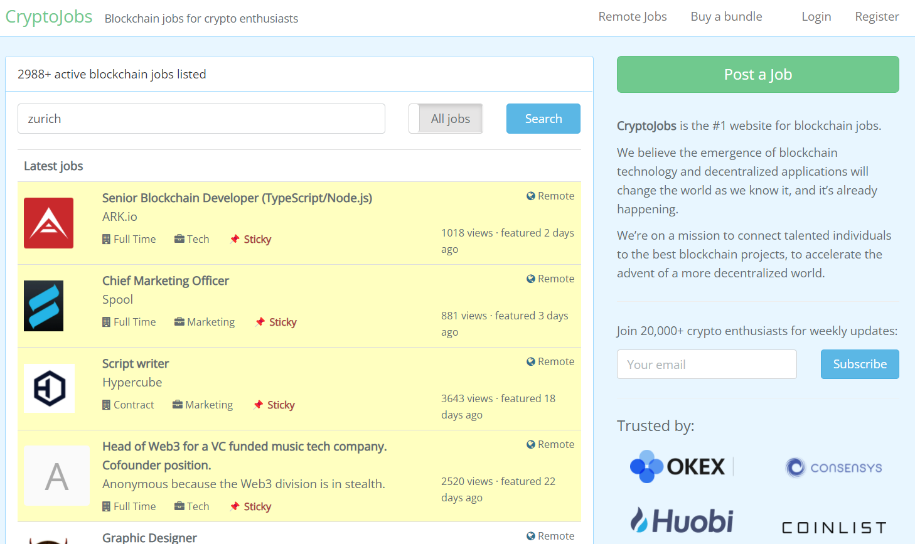Open Head of Web3 music tech job

(x=245, y=456)
